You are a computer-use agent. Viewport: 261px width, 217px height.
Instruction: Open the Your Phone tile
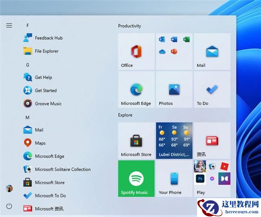click(x=174, y=179)
